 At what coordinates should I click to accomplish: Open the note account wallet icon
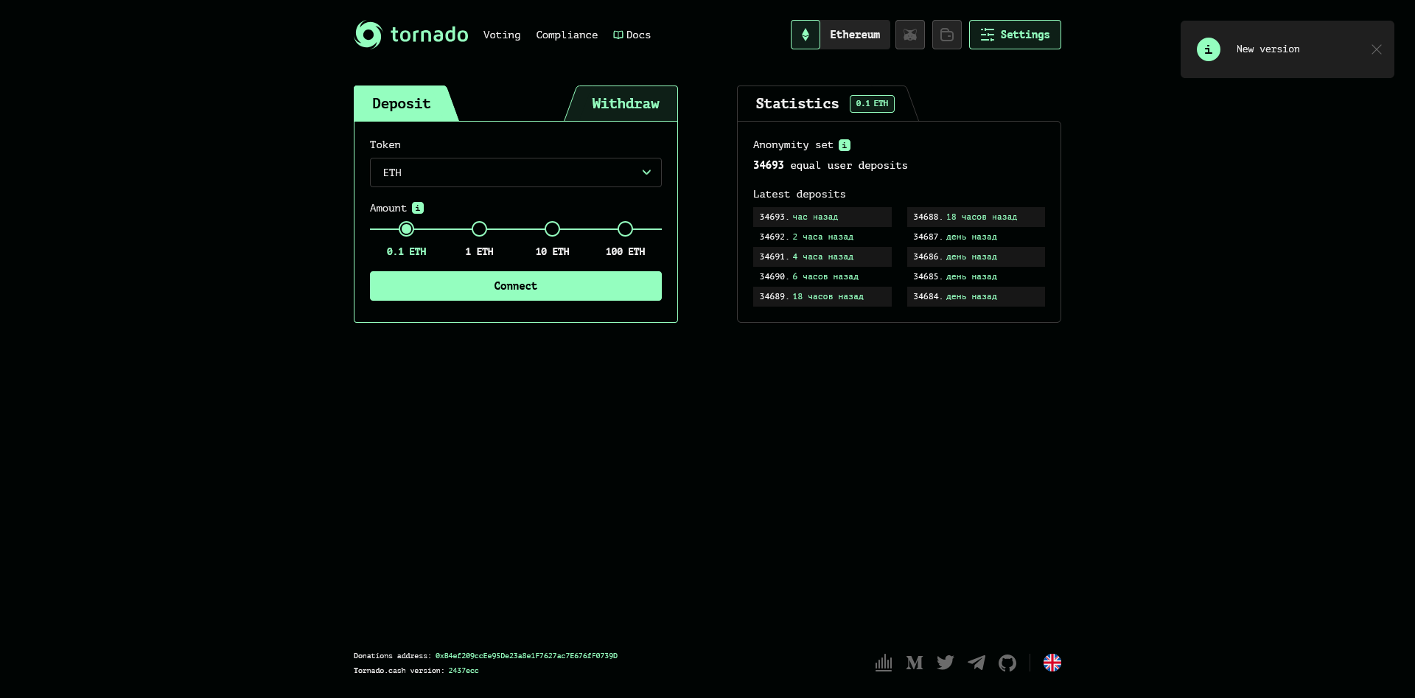(947, 35)
